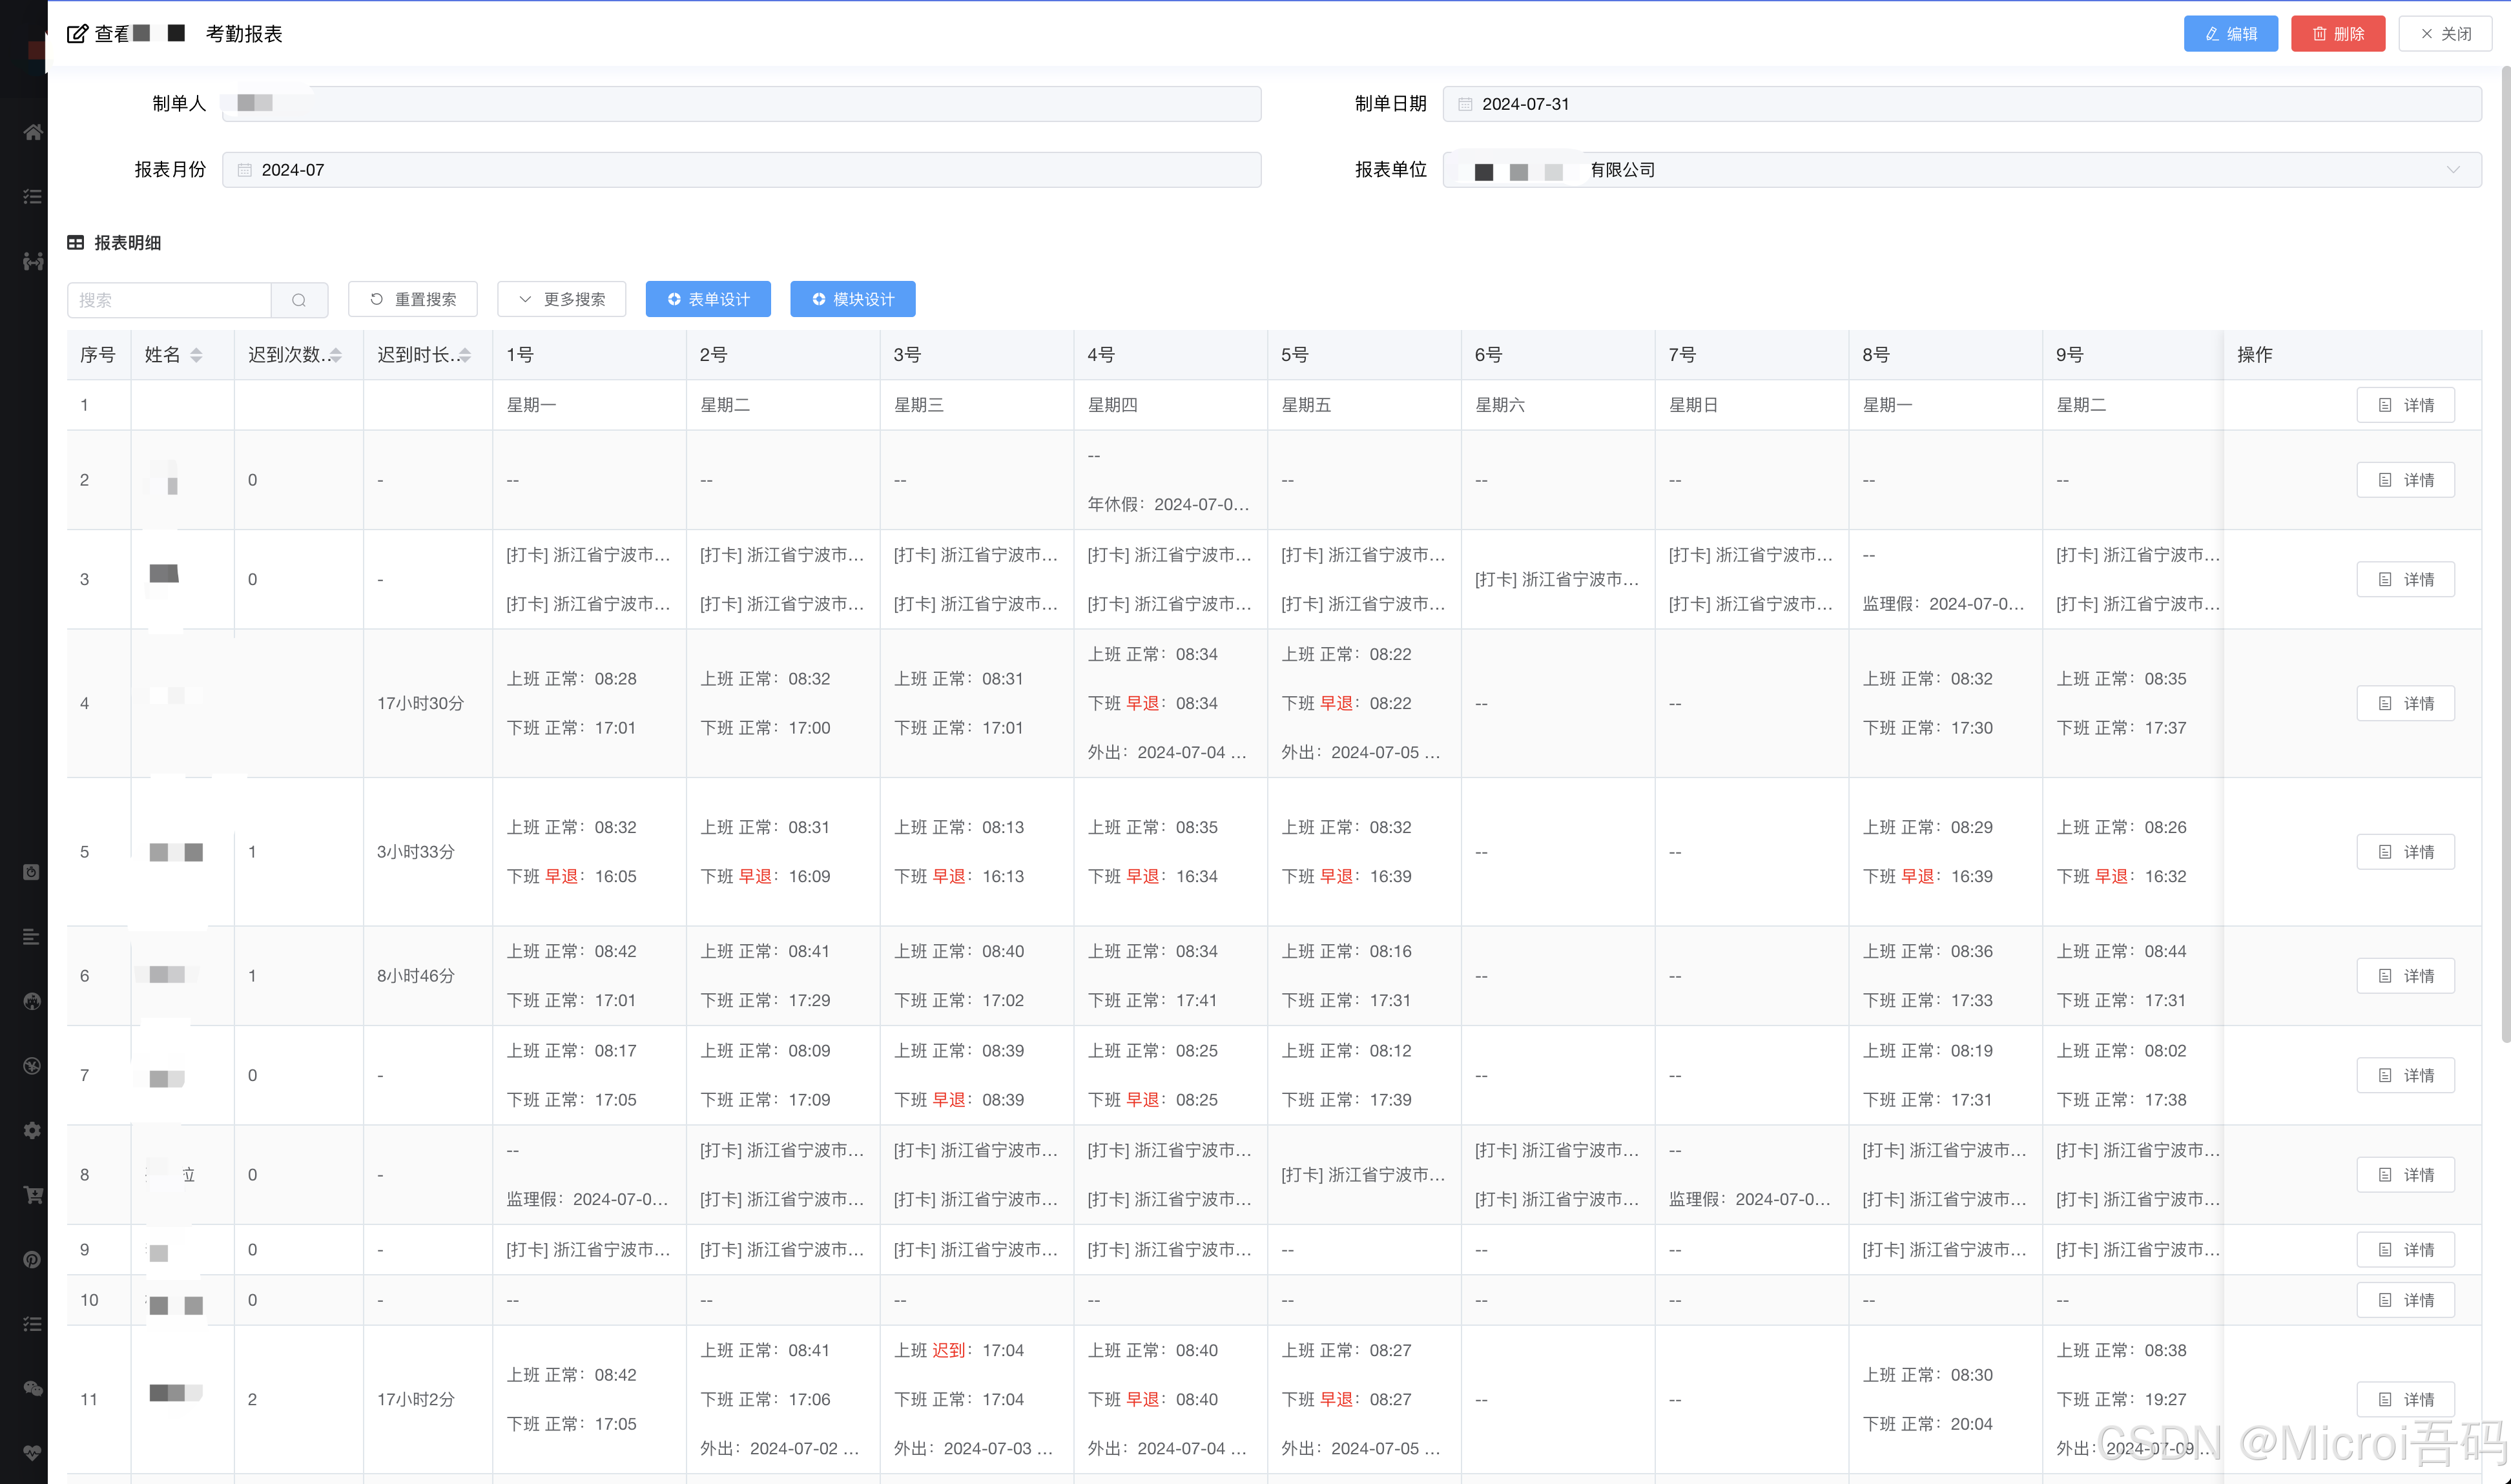Click the search magnifier icon button
The height and width of the screenshot is (1484, 2511).
coord(299,300)
